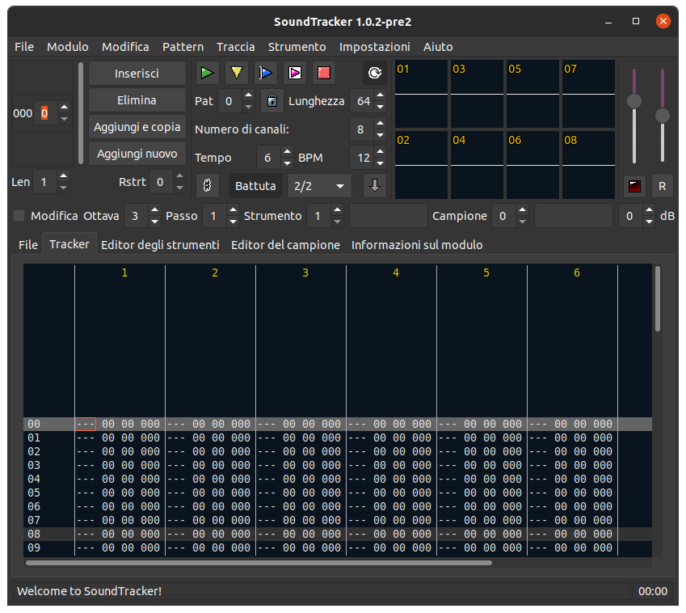
Task: Click the tracker vertical scrollbar
Action: tap(658, 298)
